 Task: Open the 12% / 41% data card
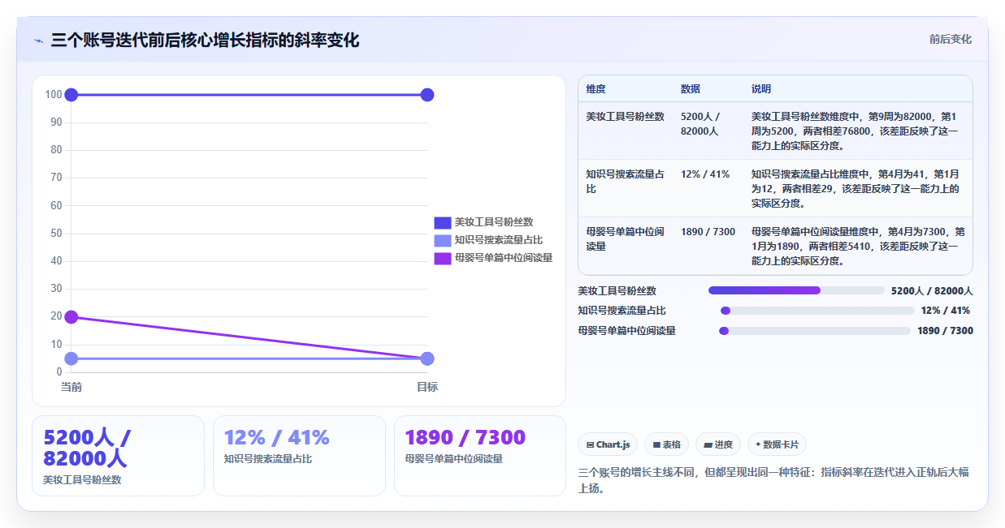(299, 456)
